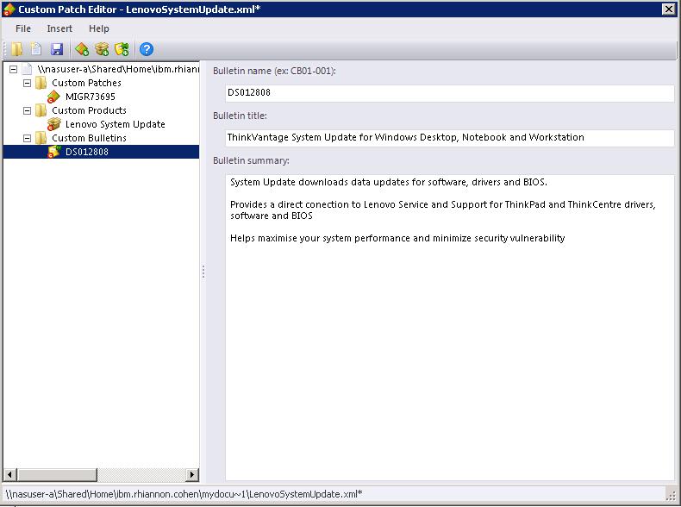Close the Custom Patch Editor window
681x507 pixels.
tap(668, 9)
